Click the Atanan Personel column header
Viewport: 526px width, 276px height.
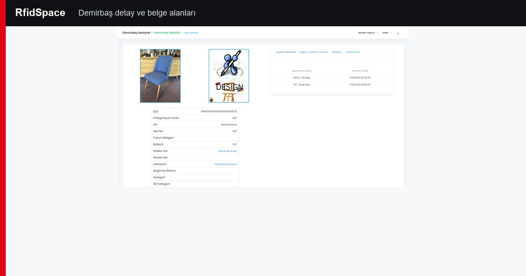click(302, 71)
